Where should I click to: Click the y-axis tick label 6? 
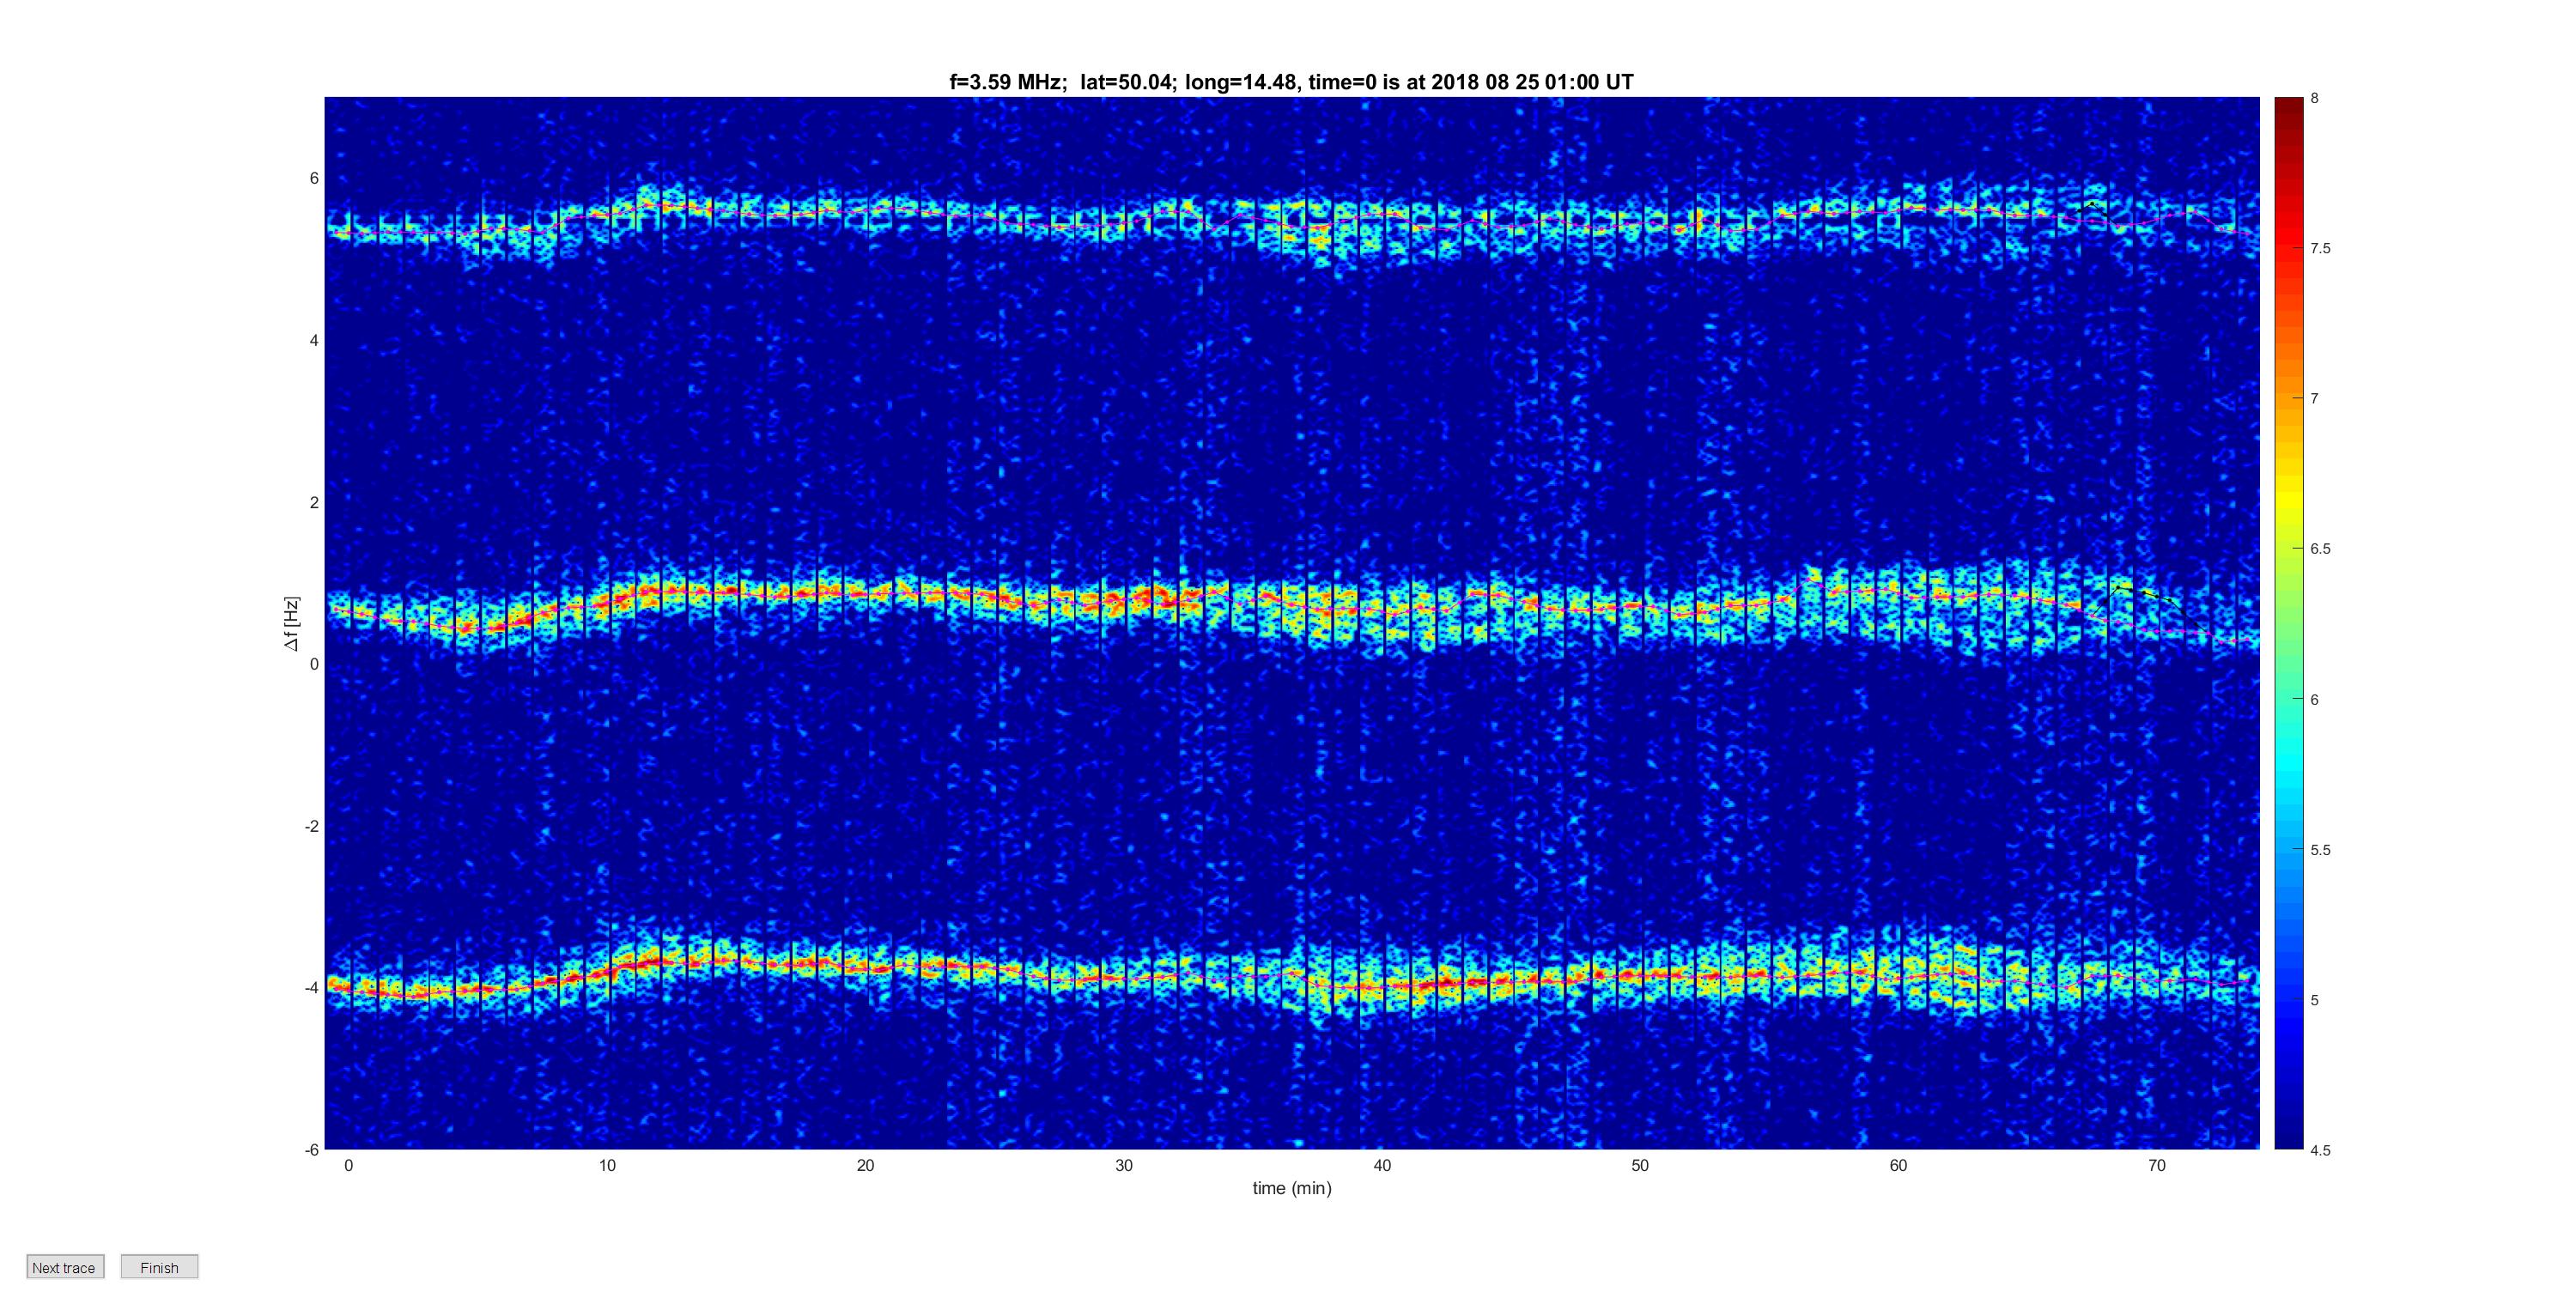[x=314, y=178]
